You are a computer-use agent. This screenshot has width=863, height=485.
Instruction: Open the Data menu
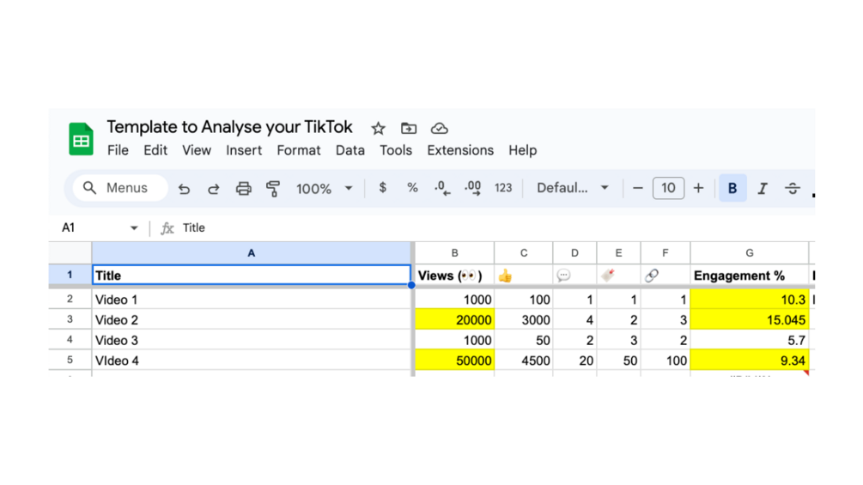click(350, 150)
